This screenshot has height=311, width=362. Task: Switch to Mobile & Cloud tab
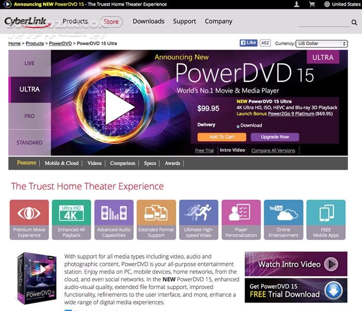(62, 163)
